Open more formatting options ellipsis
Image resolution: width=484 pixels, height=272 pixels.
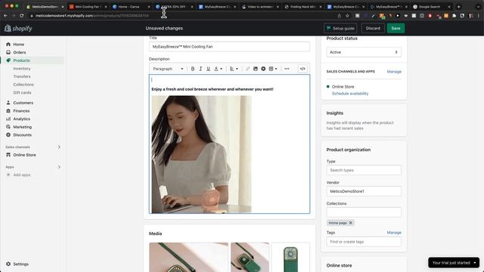click(x=287, y=69)
